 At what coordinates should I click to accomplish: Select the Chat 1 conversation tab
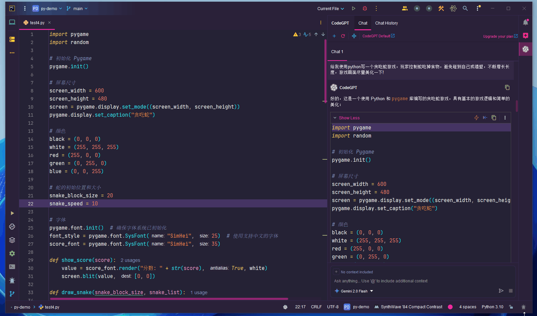(x=337, y=52)
